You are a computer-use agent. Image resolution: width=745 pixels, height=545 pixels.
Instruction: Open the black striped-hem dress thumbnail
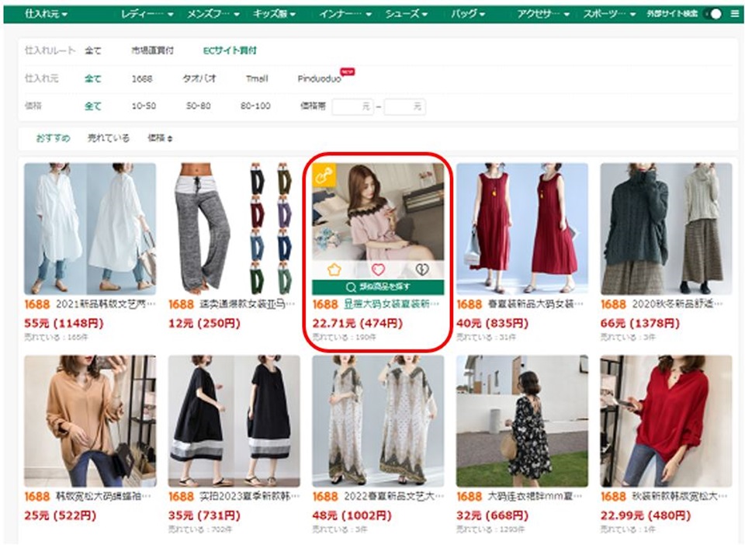234,421
